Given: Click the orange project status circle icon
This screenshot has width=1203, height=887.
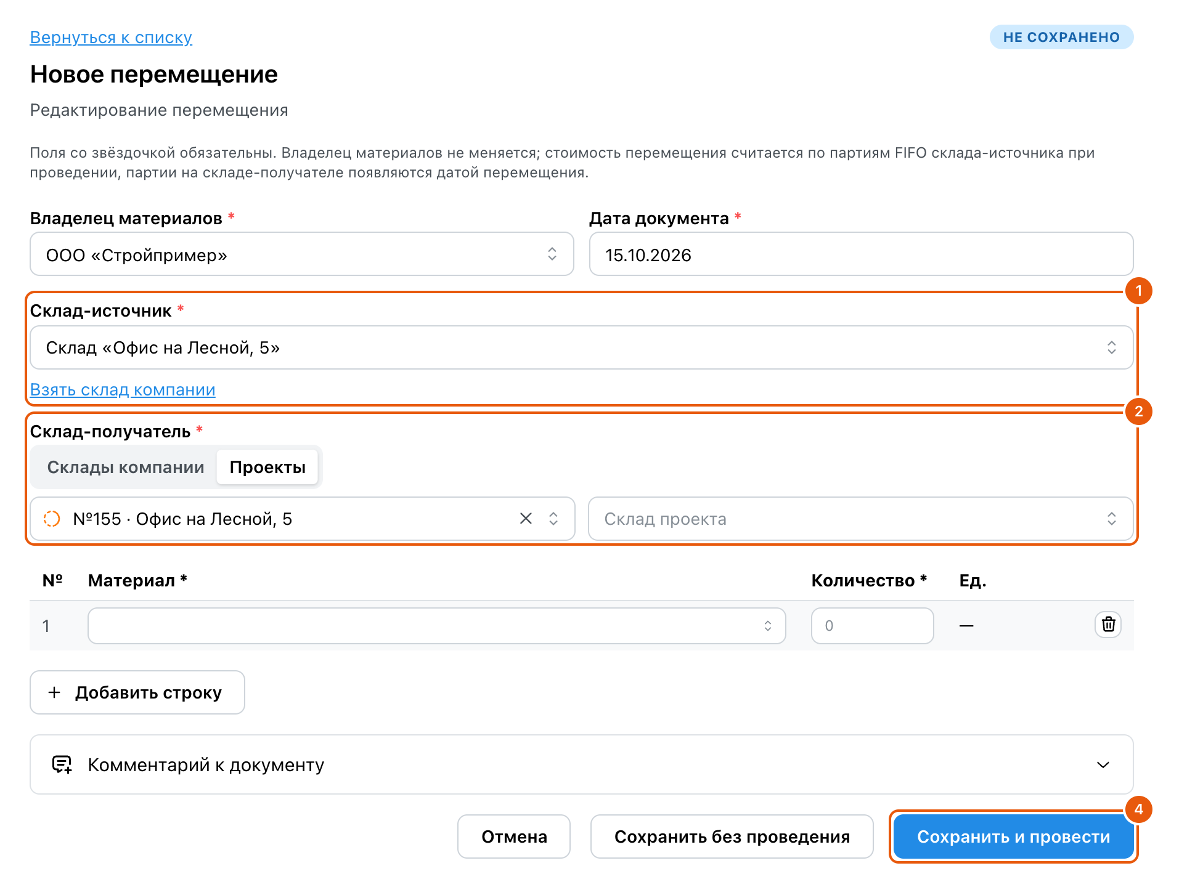Looking at the screenshot, I should click(x=52, y=519).
